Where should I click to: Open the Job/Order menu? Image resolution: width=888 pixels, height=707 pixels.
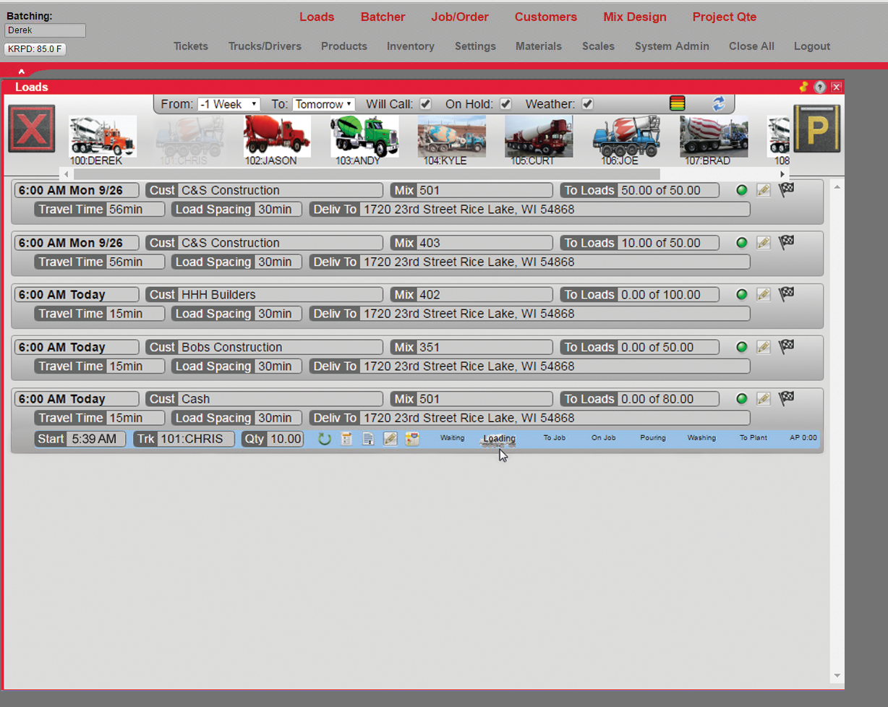(x=460, y=17)
